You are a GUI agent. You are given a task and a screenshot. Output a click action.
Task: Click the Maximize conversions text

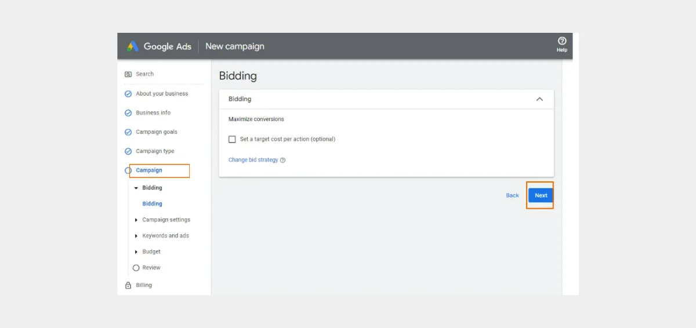(x=256, y=119)
